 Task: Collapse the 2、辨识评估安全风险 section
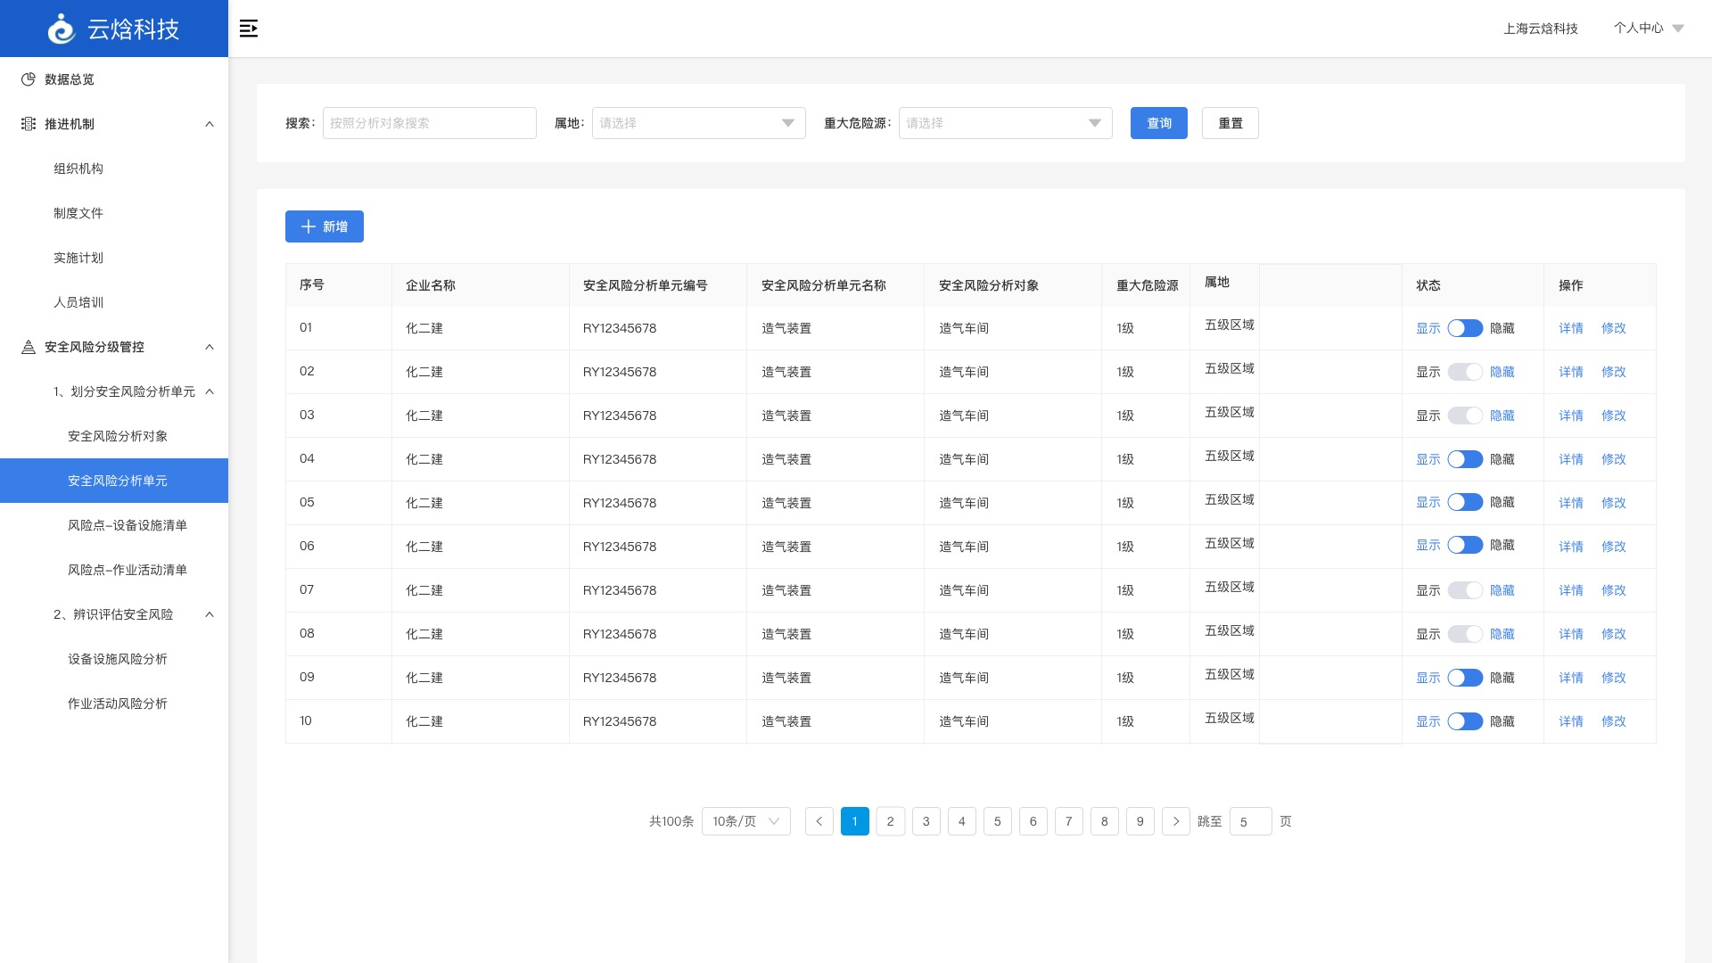[210, 614]
